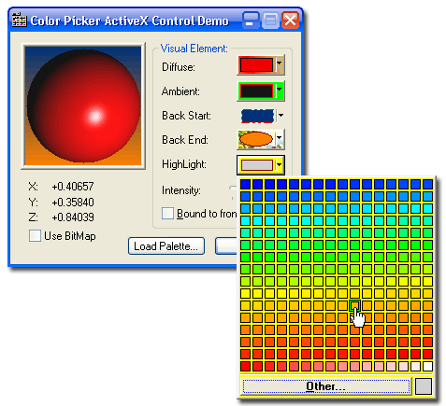Select the top-left blue palette cell
446x406 pixels.
pyautogui.click(x=245, y=184)
